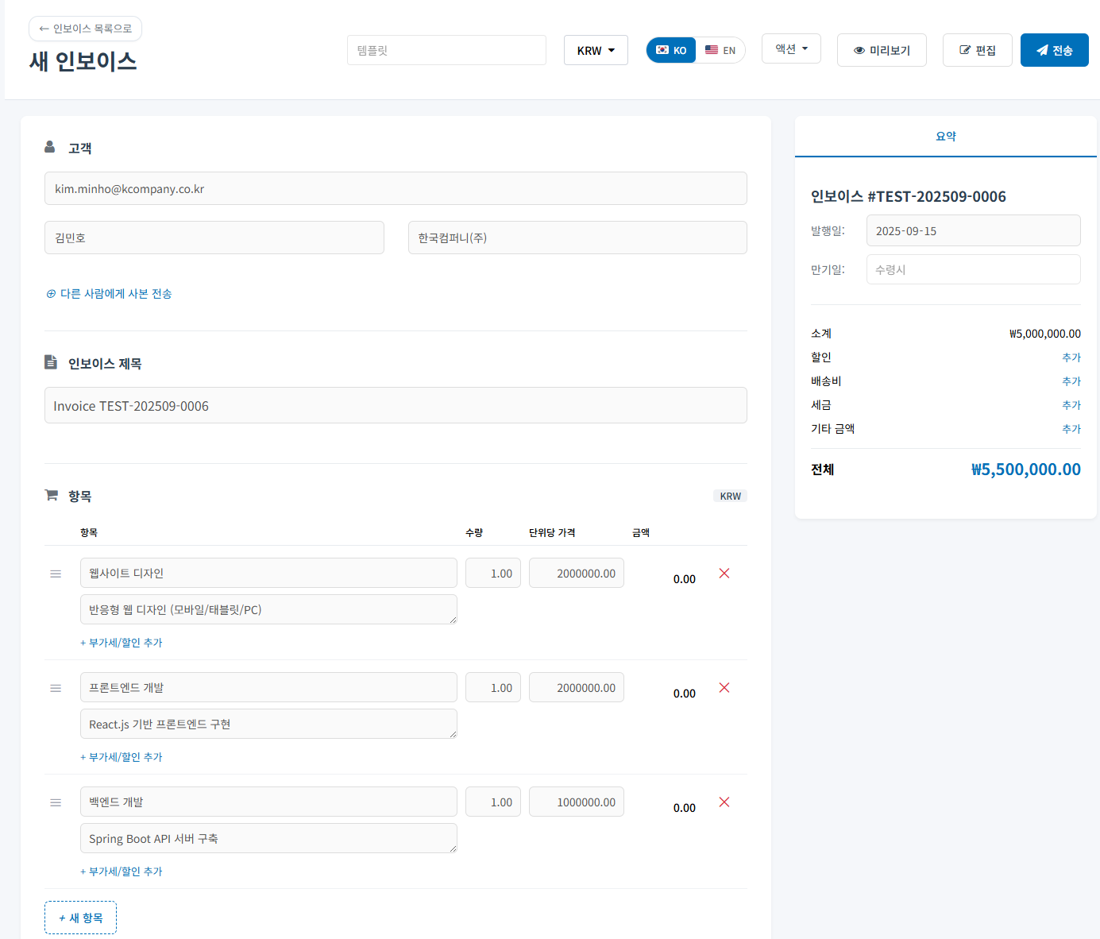Send the invoice using 전송 button
The width and height of the screenshot is (1100, 939).
tap(1054, 50)
